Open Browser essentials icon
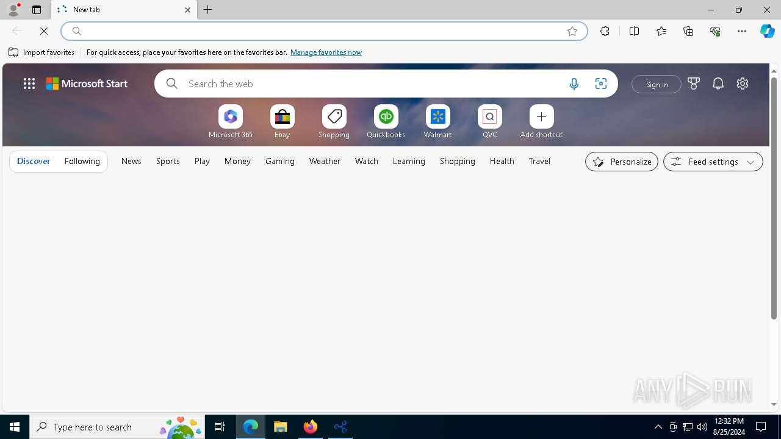The image size is (781, 439). pos(715,31)
